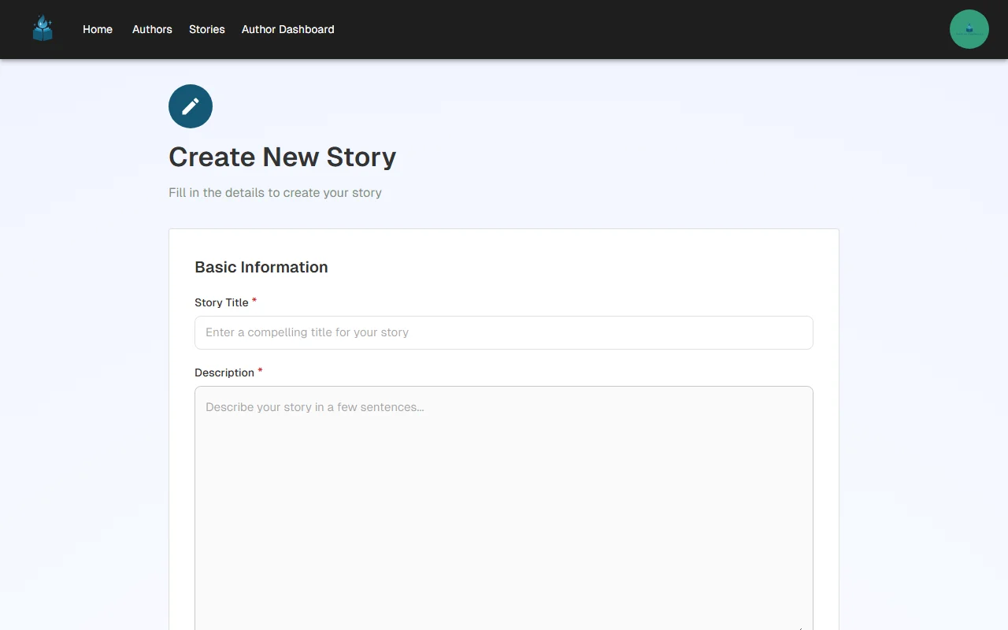
Task: Go to the Author Dashboard
Action: (287, 29)
